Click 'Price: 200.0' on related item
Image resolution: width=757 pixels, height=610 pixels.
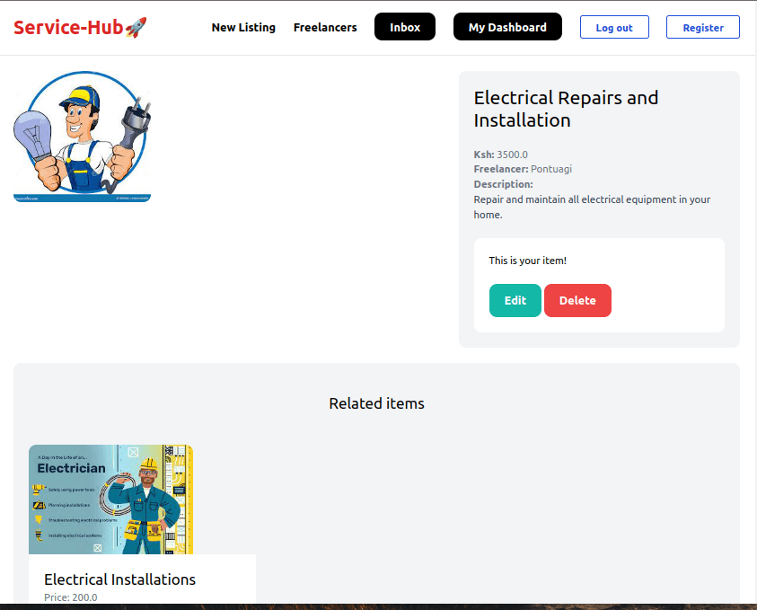tap(70, 597)
